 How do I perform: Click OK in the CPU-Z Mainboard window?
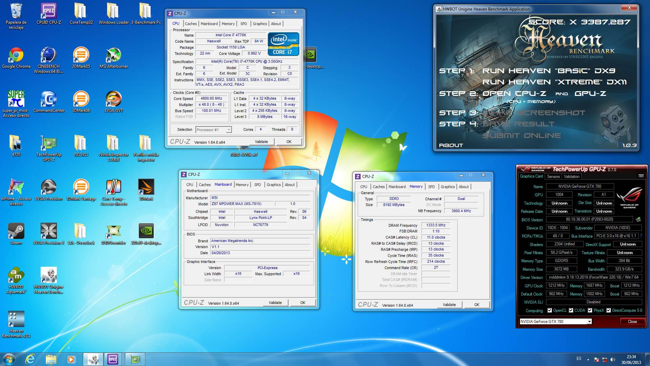point(303,303)
